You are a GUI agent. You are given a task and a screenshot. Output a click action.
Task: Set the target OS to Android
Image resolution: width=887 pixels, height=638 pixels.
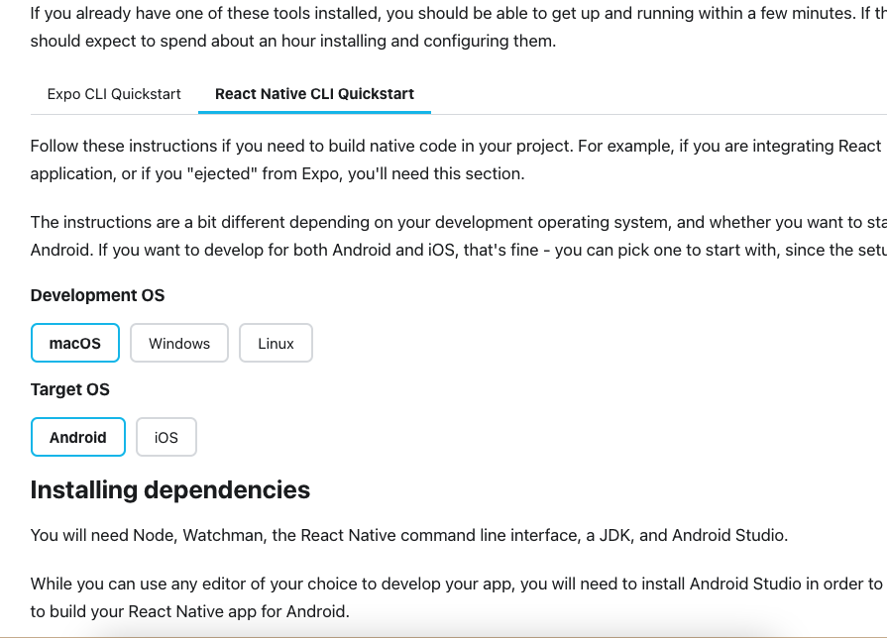pos(78,437)
